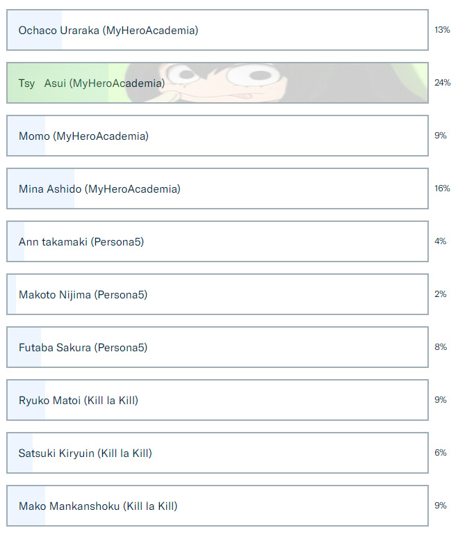Click the 9% result beside Momo
The height and width of the screenshot is (537, 458).
[x=440, y=135]
